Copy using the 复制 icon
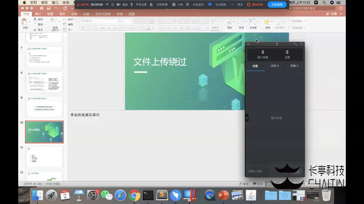This screenshot has width=364, height=204. tap(35, 24)
